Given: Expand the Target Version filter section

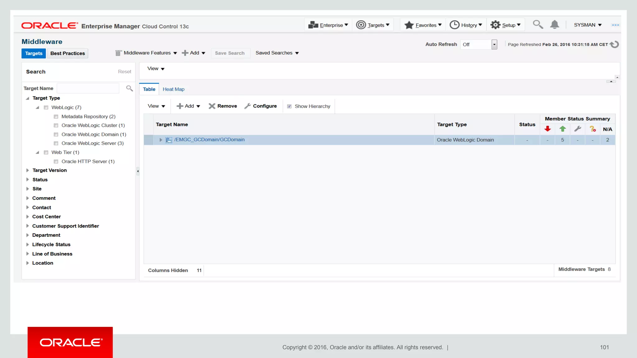Looking at the screenshot, I should point(28,170).
